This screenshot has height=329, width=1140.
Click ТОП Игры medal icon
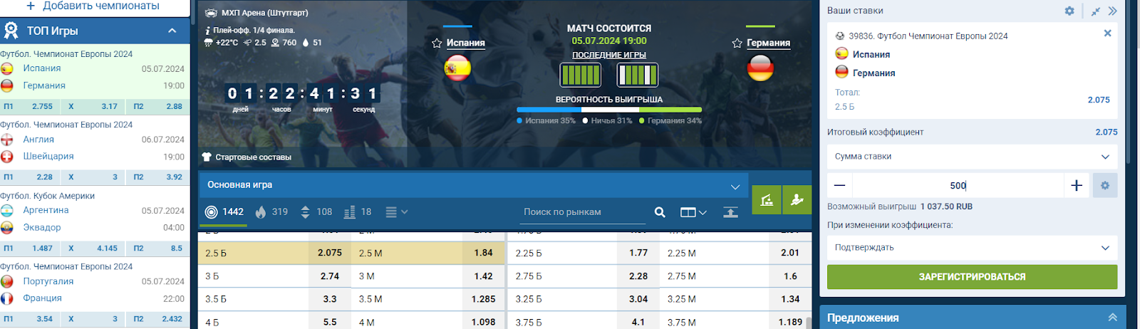coord(11,31)
